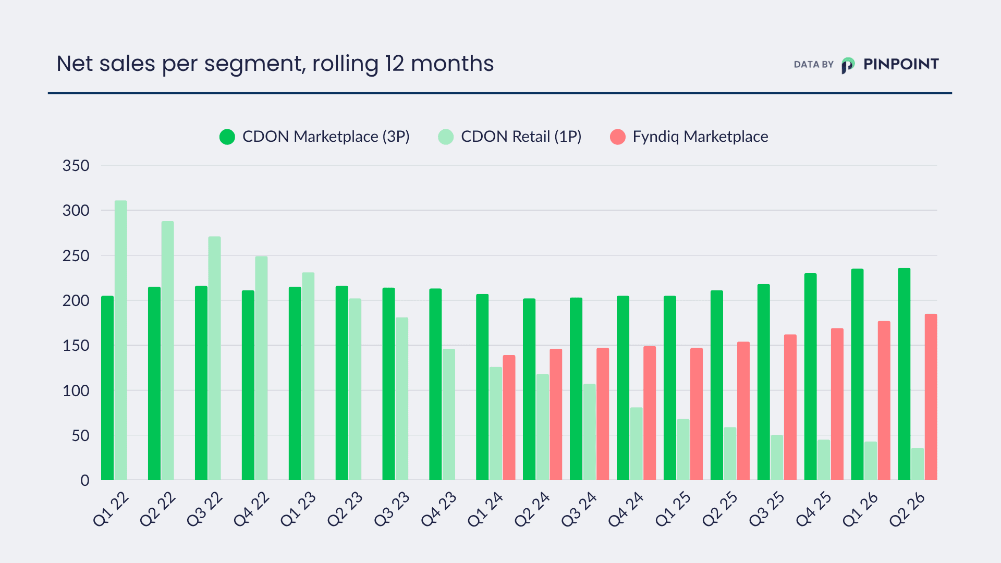Select the Q4 24 axis label

[626, 509]
